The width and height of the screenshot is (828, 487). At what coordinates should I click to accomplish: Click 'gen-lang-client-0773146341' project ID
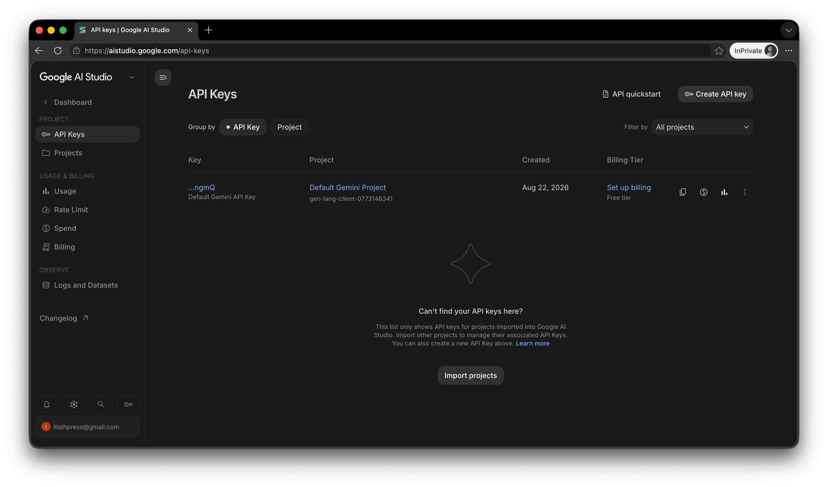[351, 199]
